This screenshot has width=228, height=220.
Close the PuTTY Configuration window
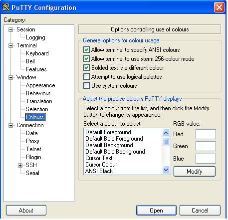tap(219, 7)
